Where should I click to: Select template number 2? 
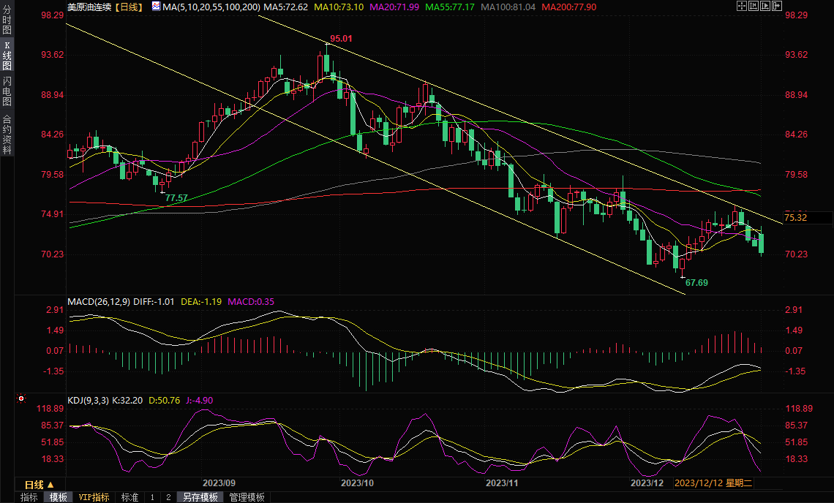[168, 497]
